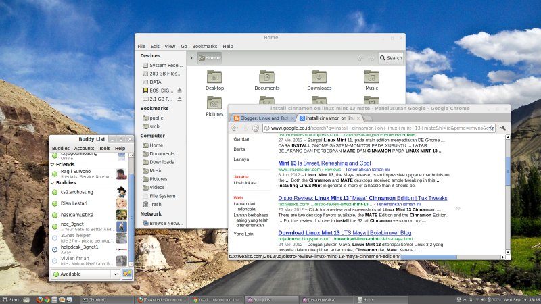Eject the EOS_DIG device
Viewport: 541px width, 304px height.
pyautogui.click(x=179, y=91)
